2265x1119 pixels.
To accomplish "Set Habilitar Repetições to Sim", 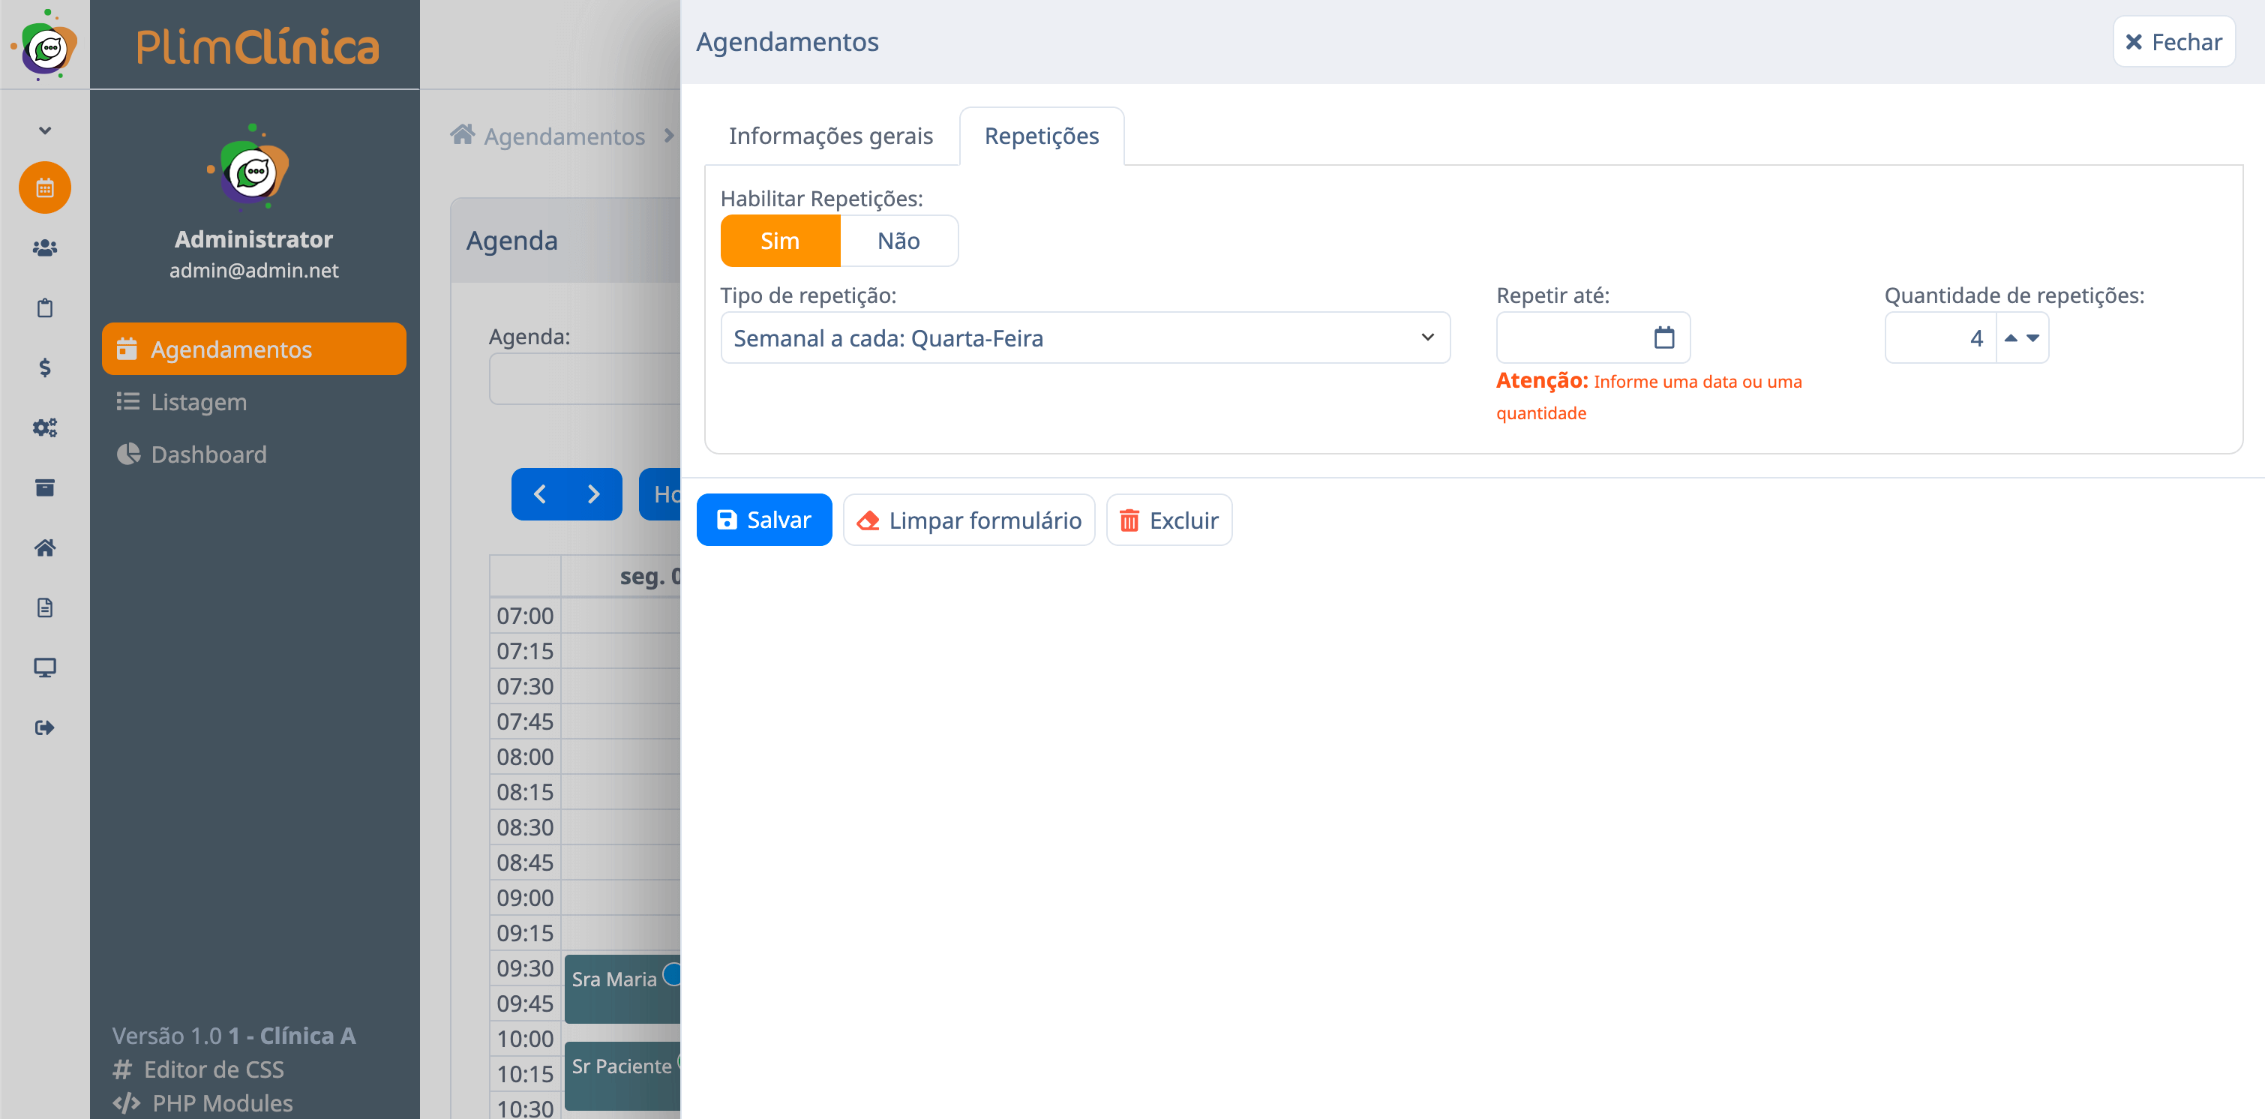I will pyautogui.click(x=780, y=241).
